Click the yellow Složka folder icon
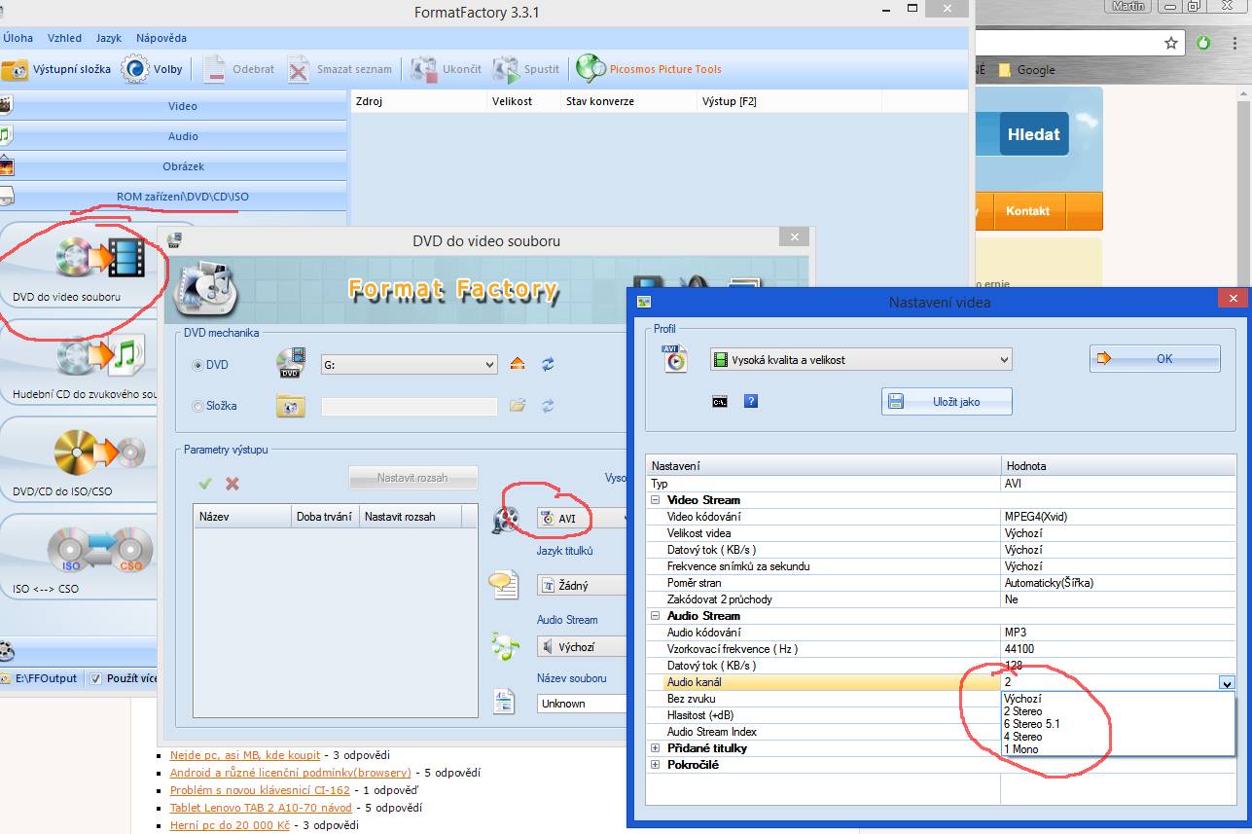The height and width of the screenshot is (834, 1252). [291, 406]
